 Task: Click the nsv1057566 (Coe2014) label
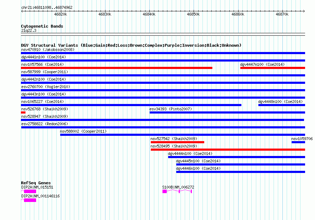pos(42,64)
